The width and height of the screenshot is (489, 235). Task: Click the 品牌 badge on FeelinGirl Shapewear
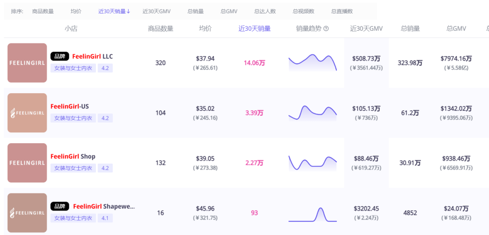tap(60, 206)
